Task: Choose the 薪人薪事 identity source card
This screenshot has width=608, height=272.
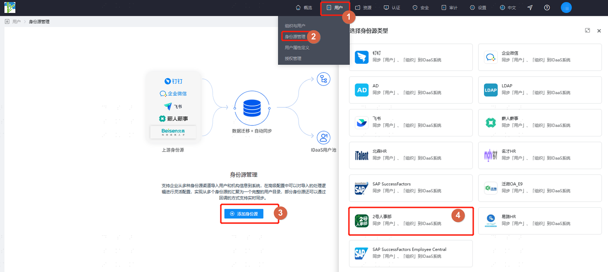Action: [x=540, y=123]
